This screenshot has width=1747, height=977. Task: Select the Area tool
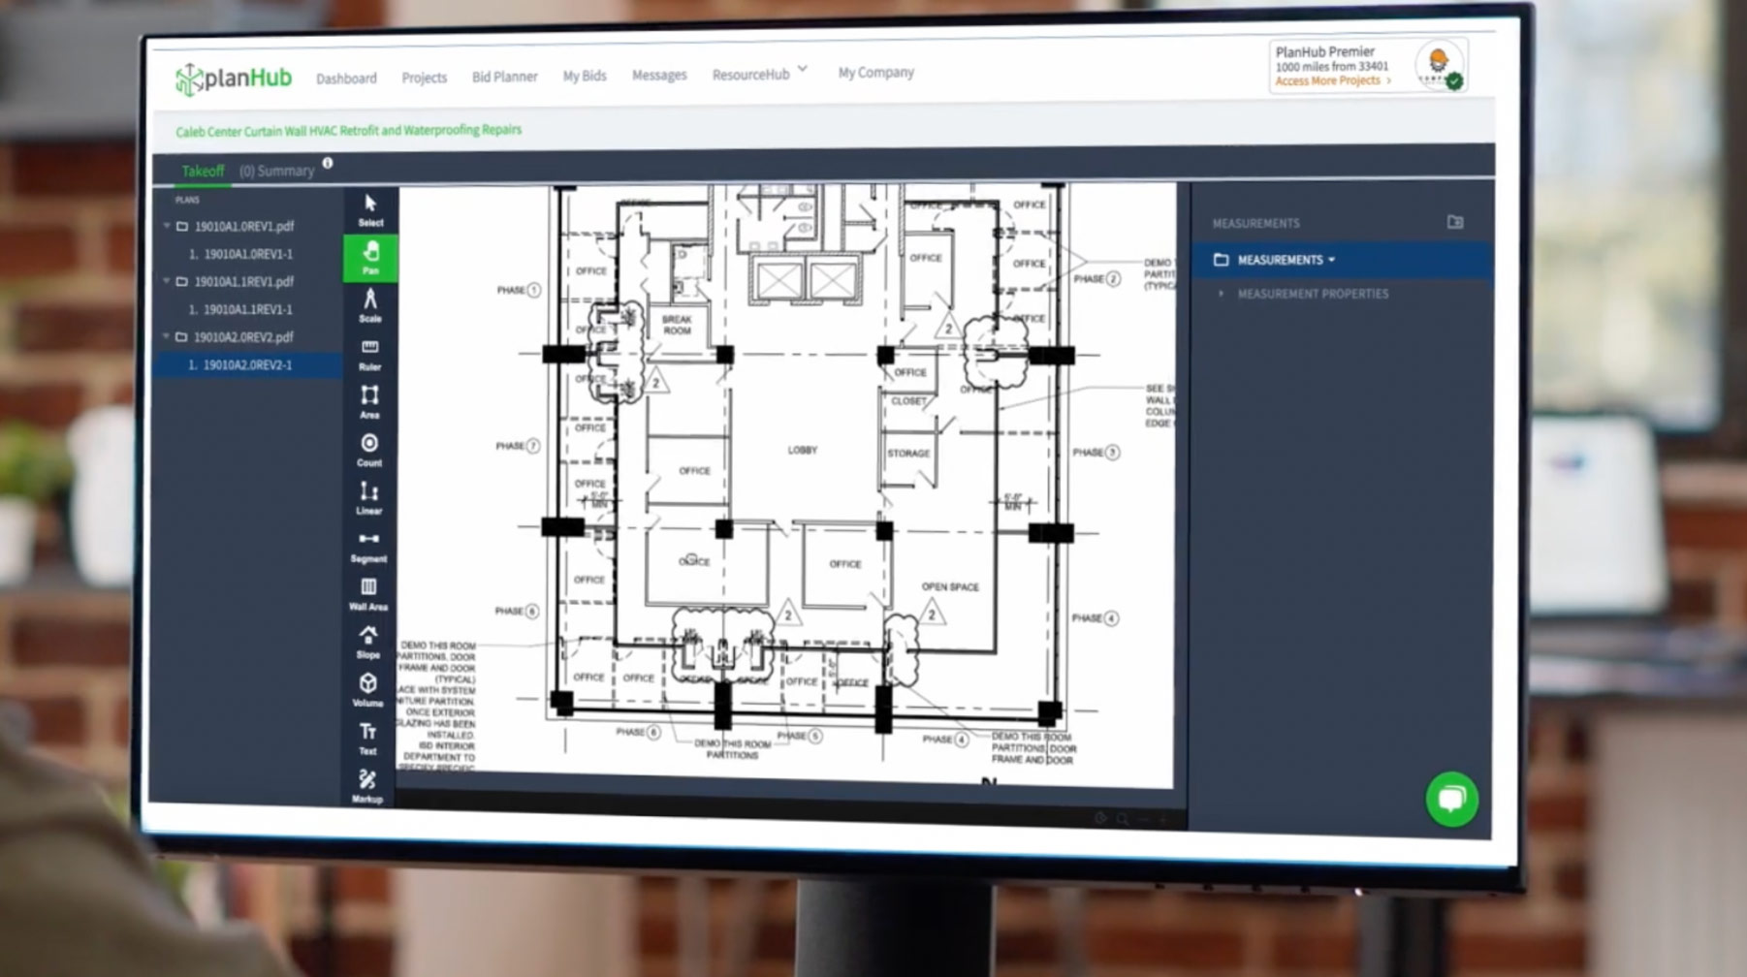point(368,404)
